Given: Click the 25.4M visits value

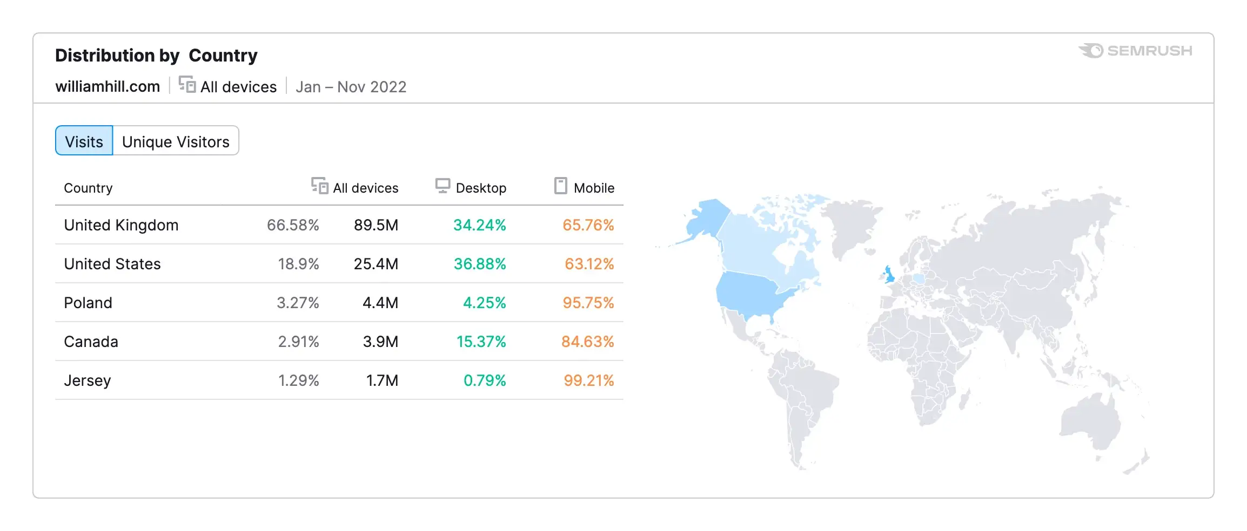Looking at the screenshot, I should click(x=376, y=264).
